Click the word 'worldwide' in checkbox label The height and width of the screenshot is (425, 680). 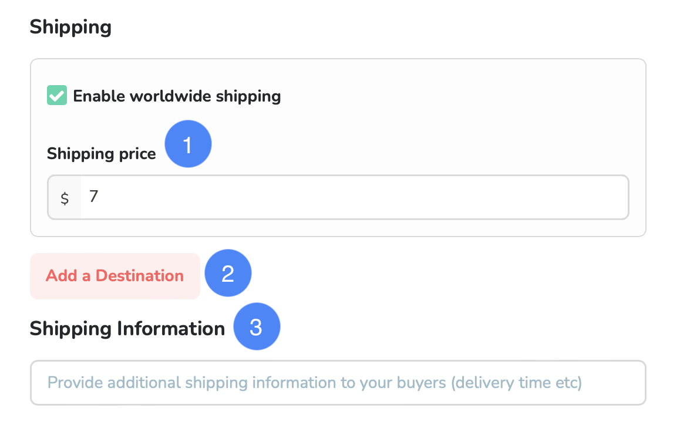point(170,96)
